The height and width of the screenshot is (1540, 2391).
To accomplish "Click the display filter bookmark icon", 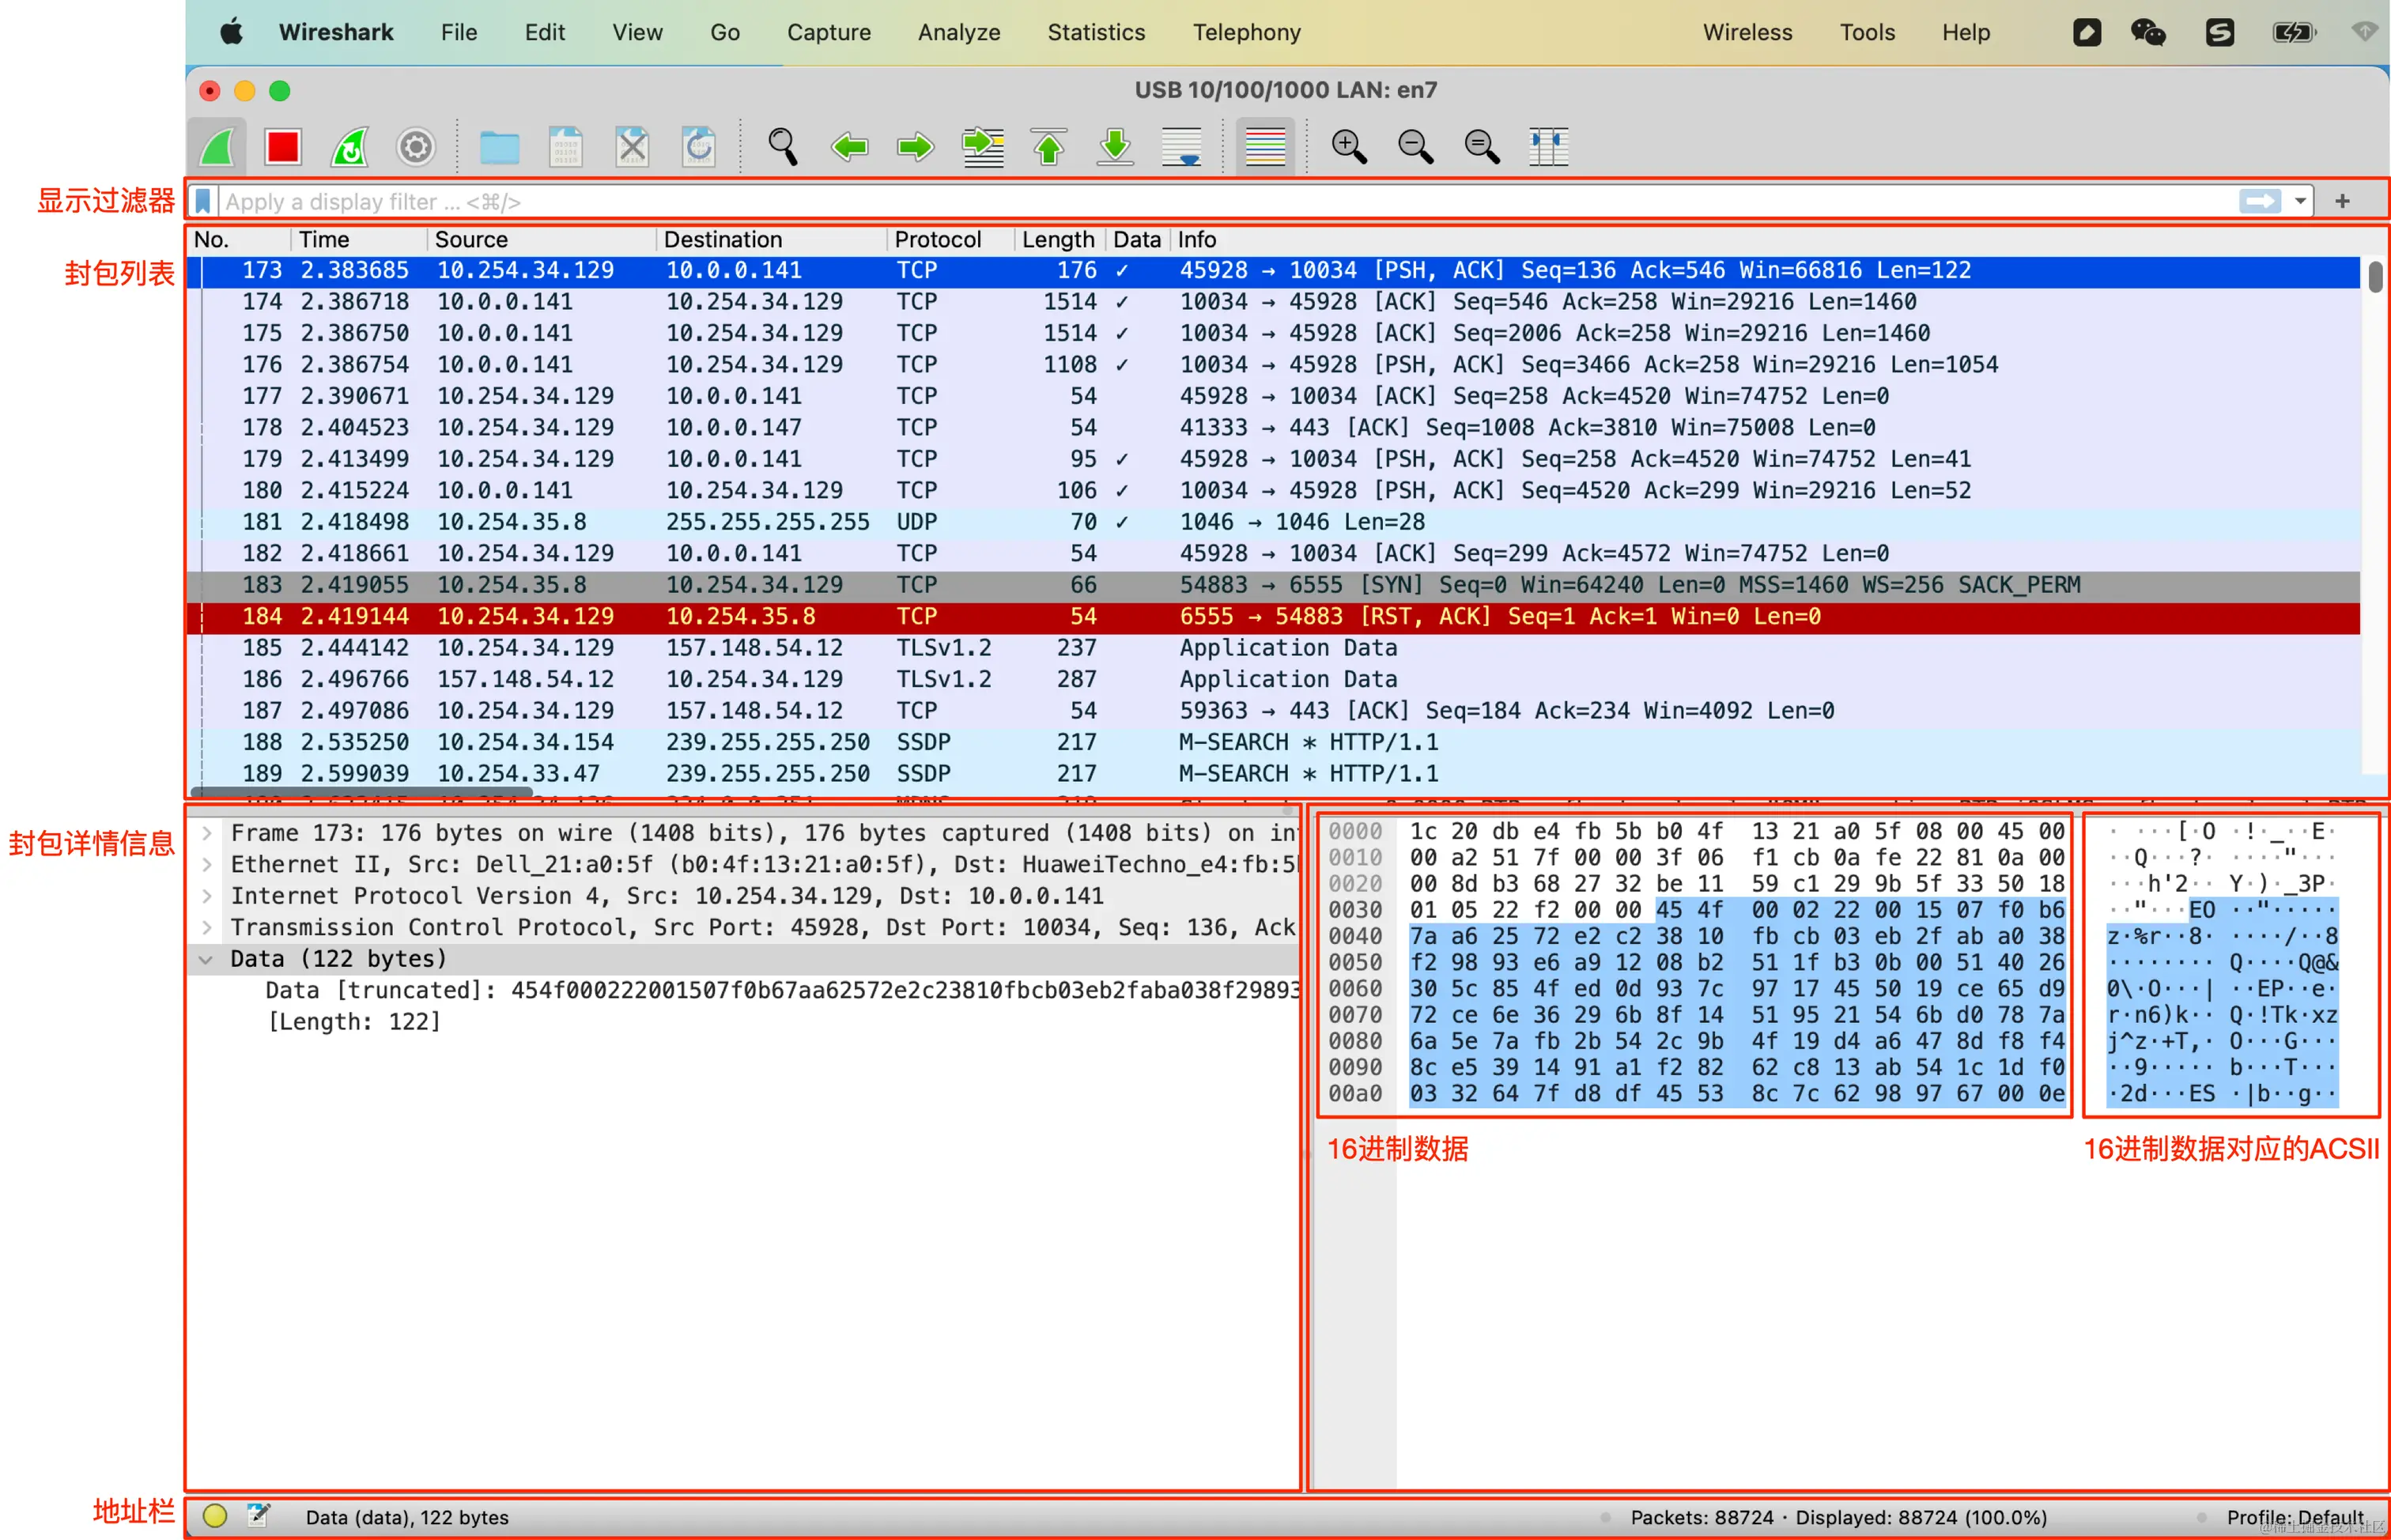I will click(203, 202).
